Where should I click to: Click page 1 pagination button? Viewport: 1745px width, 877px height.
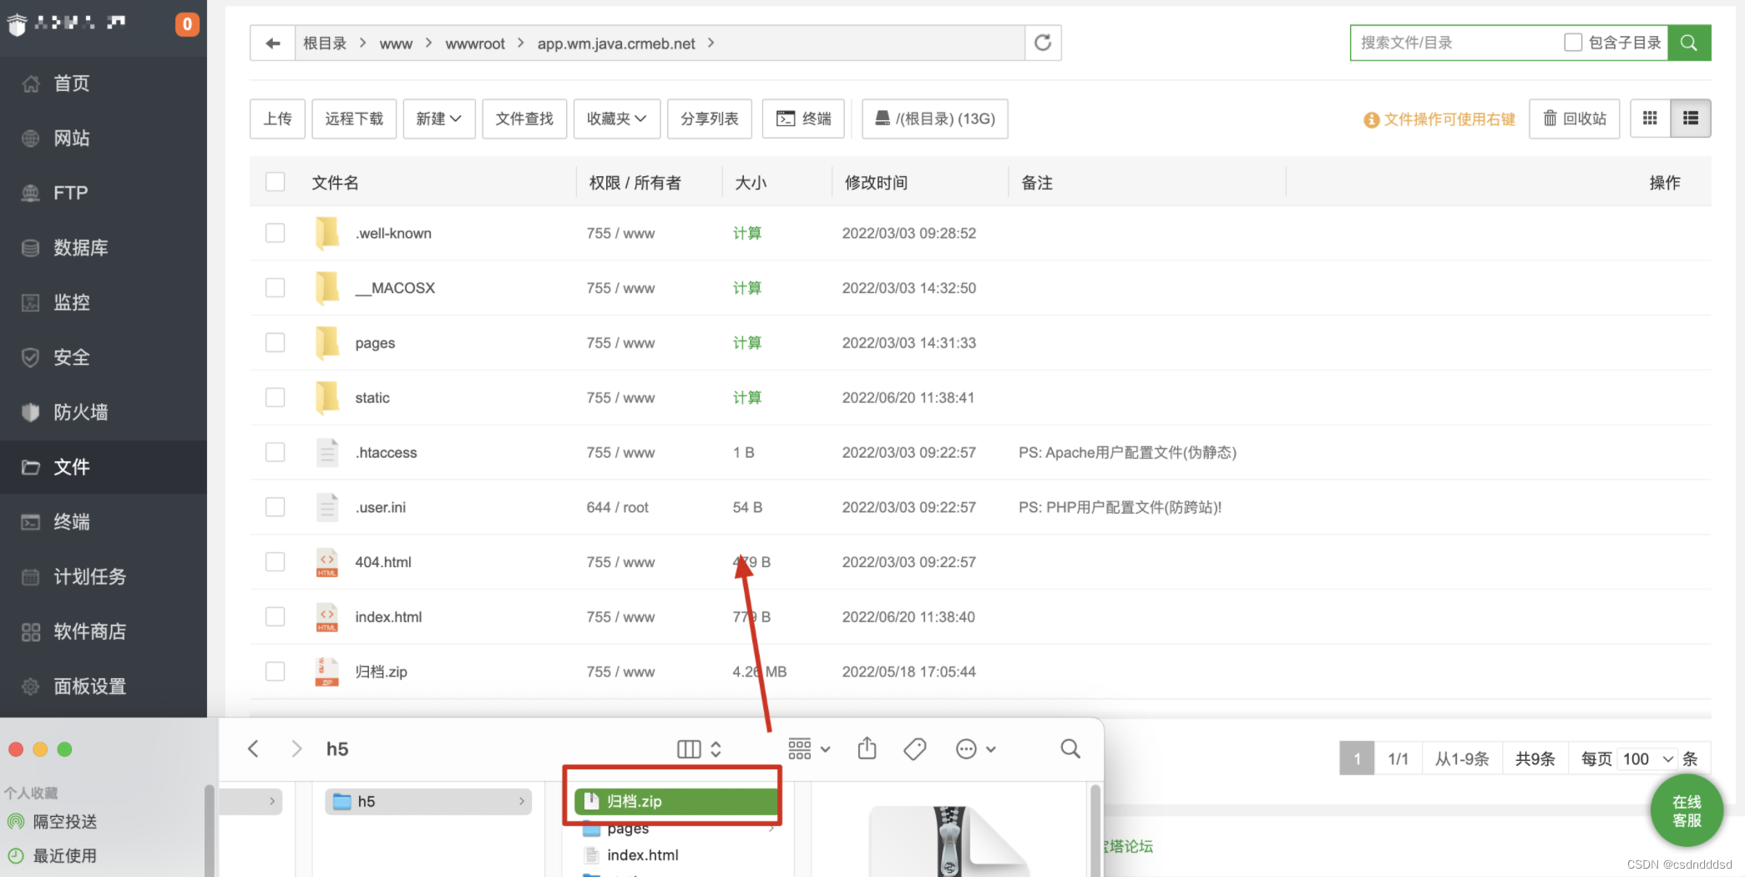[1358, 758]
